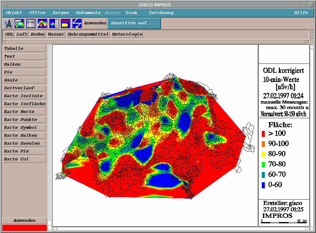316x233 pixels.
Task: Click the map-with-legend toolbar icon
Action: click(x=54, y=23)
